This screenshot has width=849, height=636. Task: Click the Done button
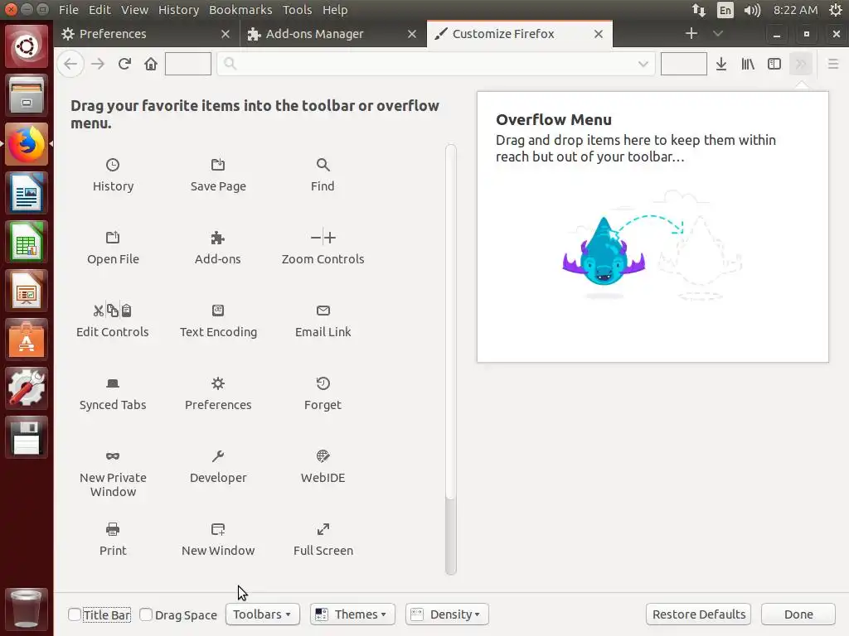pos(798,614)
